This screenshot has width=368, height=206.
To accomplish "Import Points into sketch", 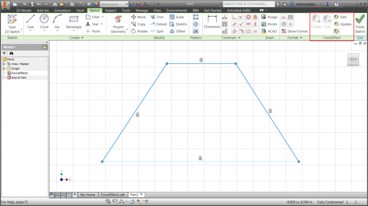I will point(269,24).
